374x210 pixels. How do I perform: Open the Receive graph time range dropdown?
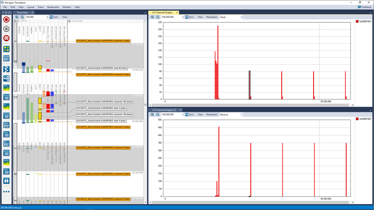pos(183,115)
